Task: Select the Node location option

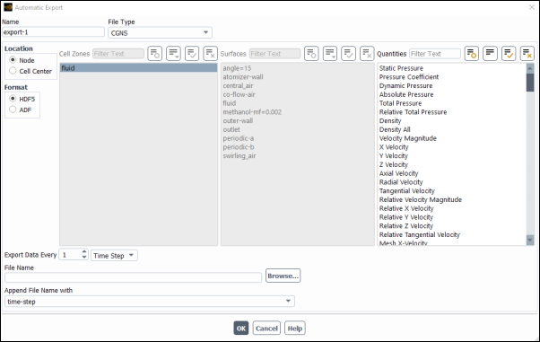Action: coord(13,60)
